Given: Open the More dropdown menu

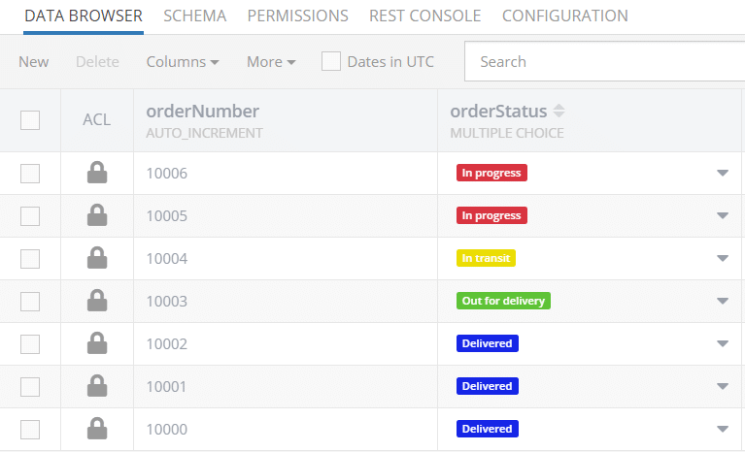Looking at the screenshot, I should [271, 62].
